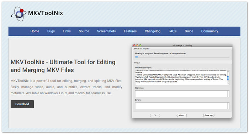
Task: View the ScreenShots page
Action: 106,31
